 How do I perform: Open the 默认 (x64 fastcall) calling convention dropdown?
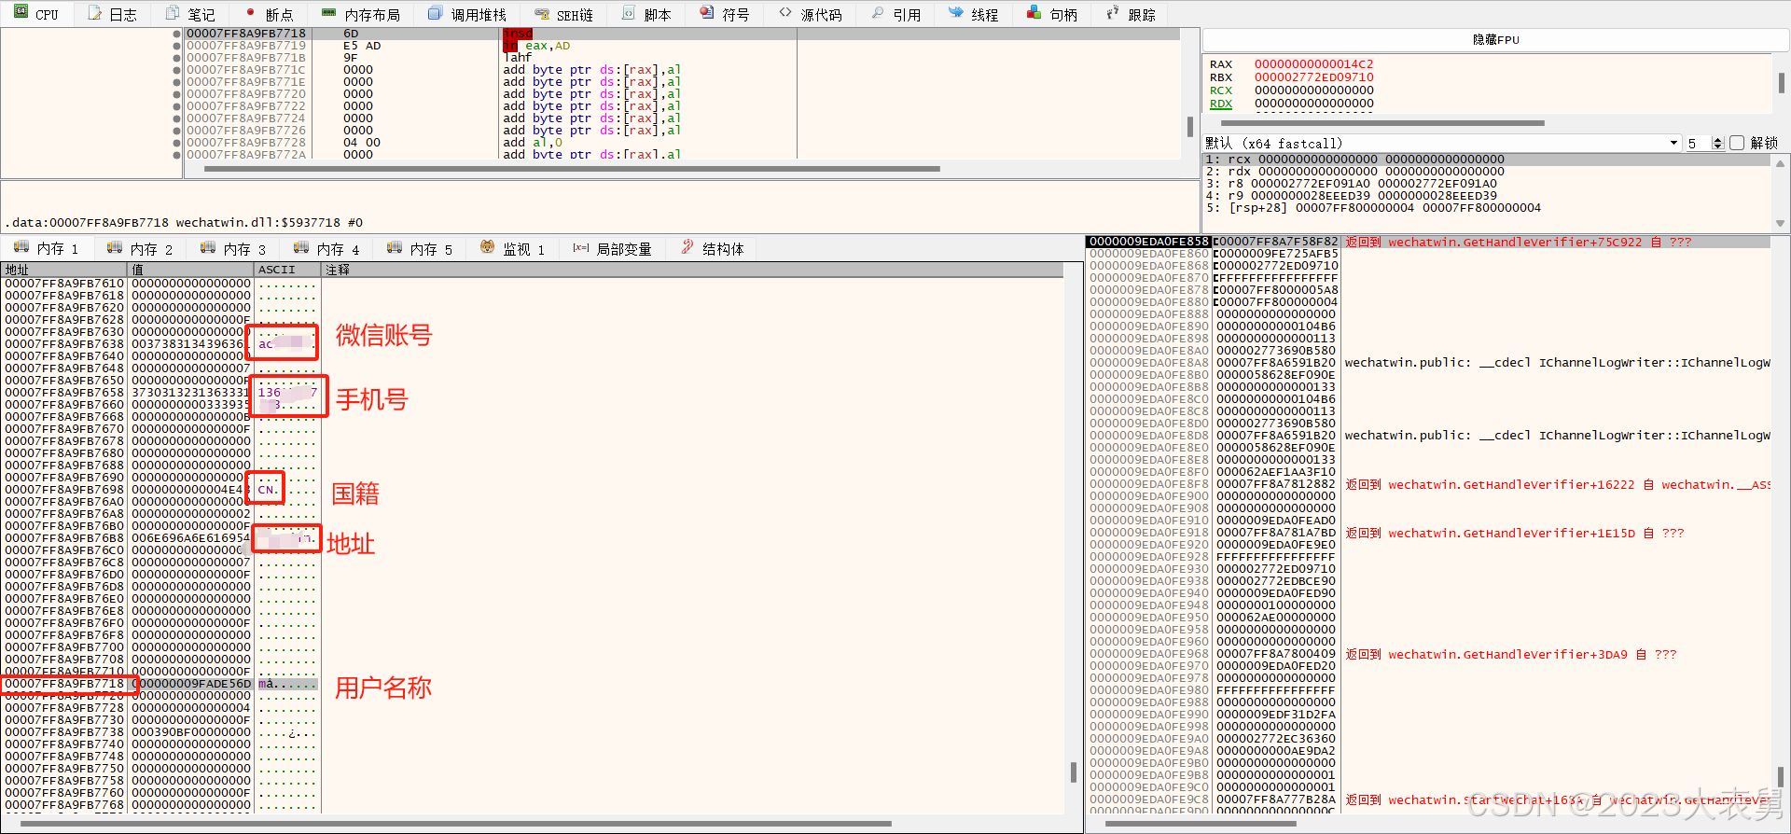(x=1442, y=143)
